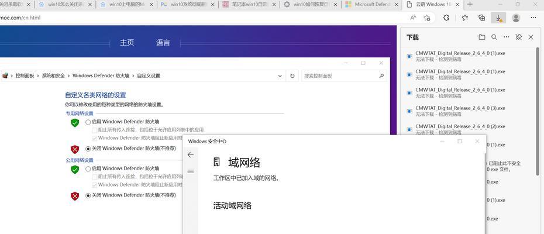Go back in Windows 安全中心 window

click(191, 155)
